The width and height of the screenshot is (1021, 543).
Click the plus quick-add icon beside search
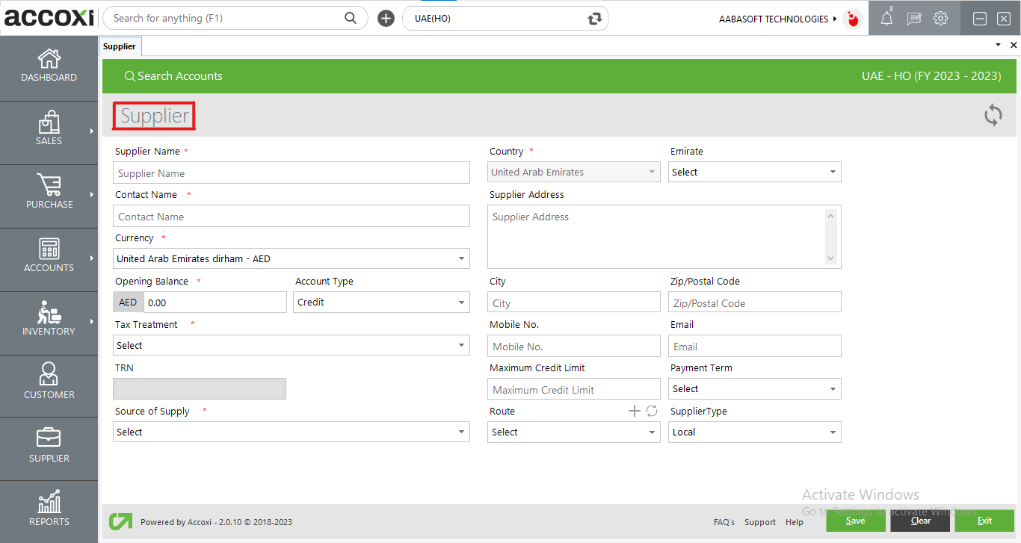tap(386, 19)
